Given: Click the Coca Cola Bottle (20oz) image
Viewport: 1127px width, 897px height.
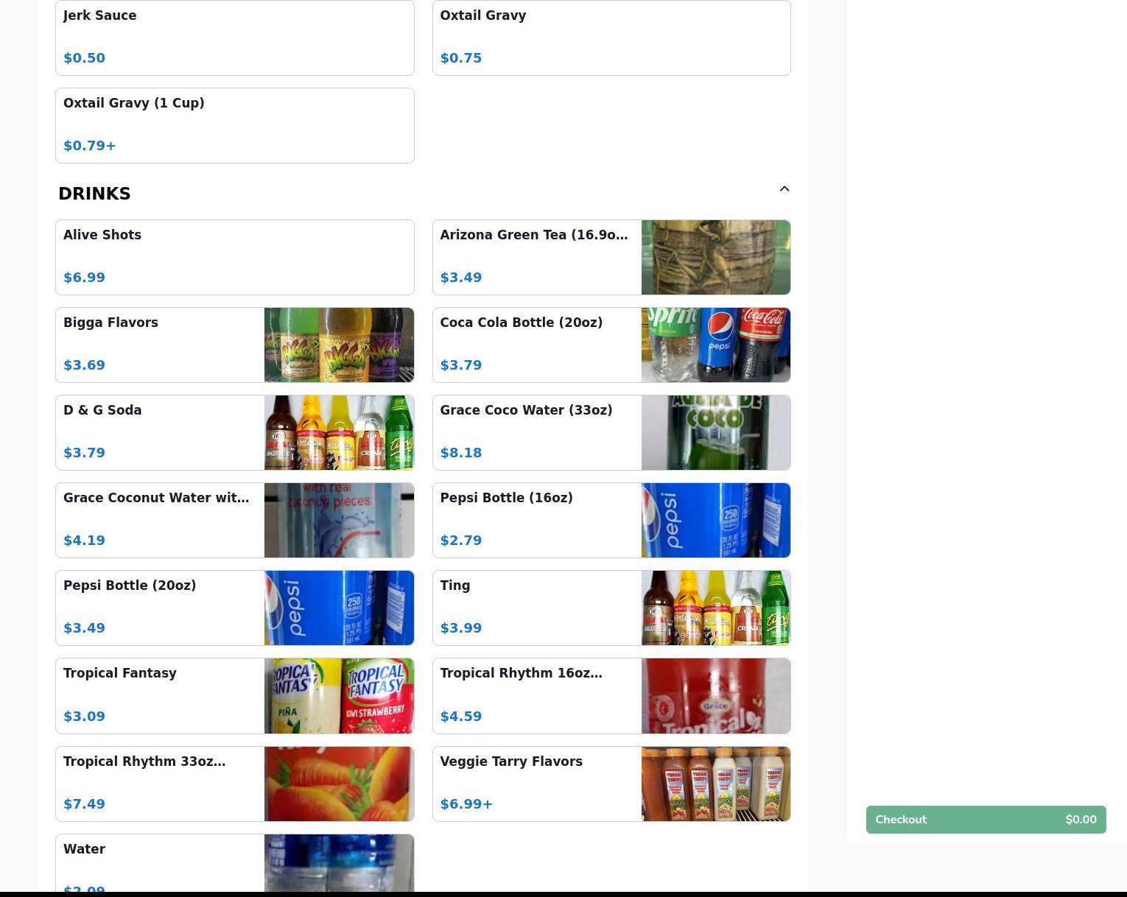Looking at the screenshot, I should point(715,345).
